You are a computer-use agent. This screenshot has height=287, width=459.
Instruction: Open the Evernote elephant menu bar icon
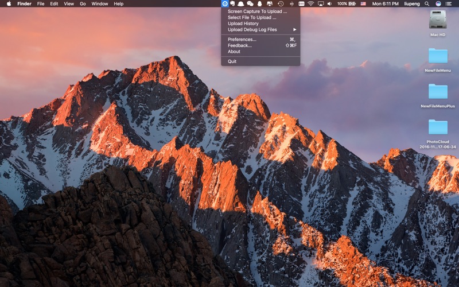click(233, 4)
